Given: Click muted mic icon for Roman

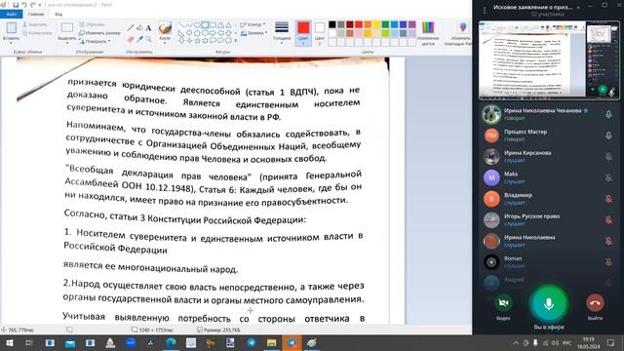Looking at the screenshot, I should pyautogui.click(x=608, y=262).
